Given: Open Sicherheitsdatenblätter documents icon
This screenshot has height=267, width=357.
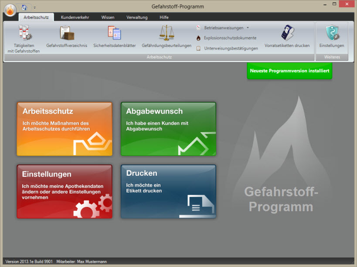Looking at the screenshot, I should (x=114, y=33).
